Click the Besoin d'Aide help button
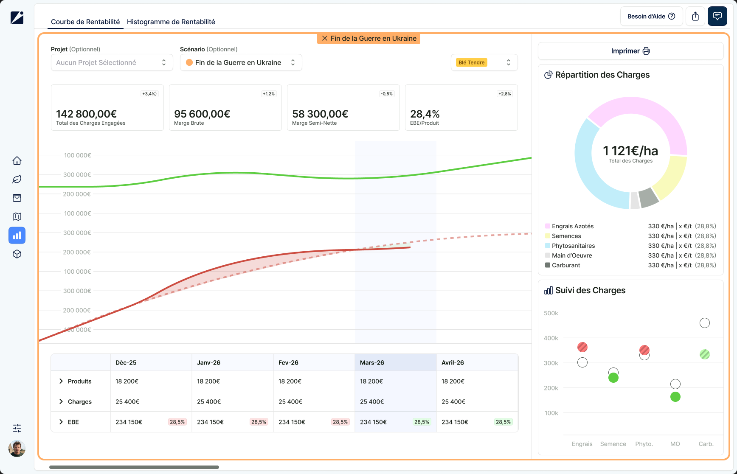The height and width of the screenshot is (474, 737). (651, 16)
